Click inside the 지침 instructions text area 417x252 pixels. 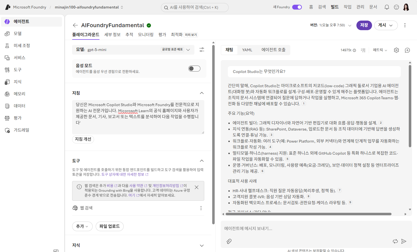tap(138, 117)
